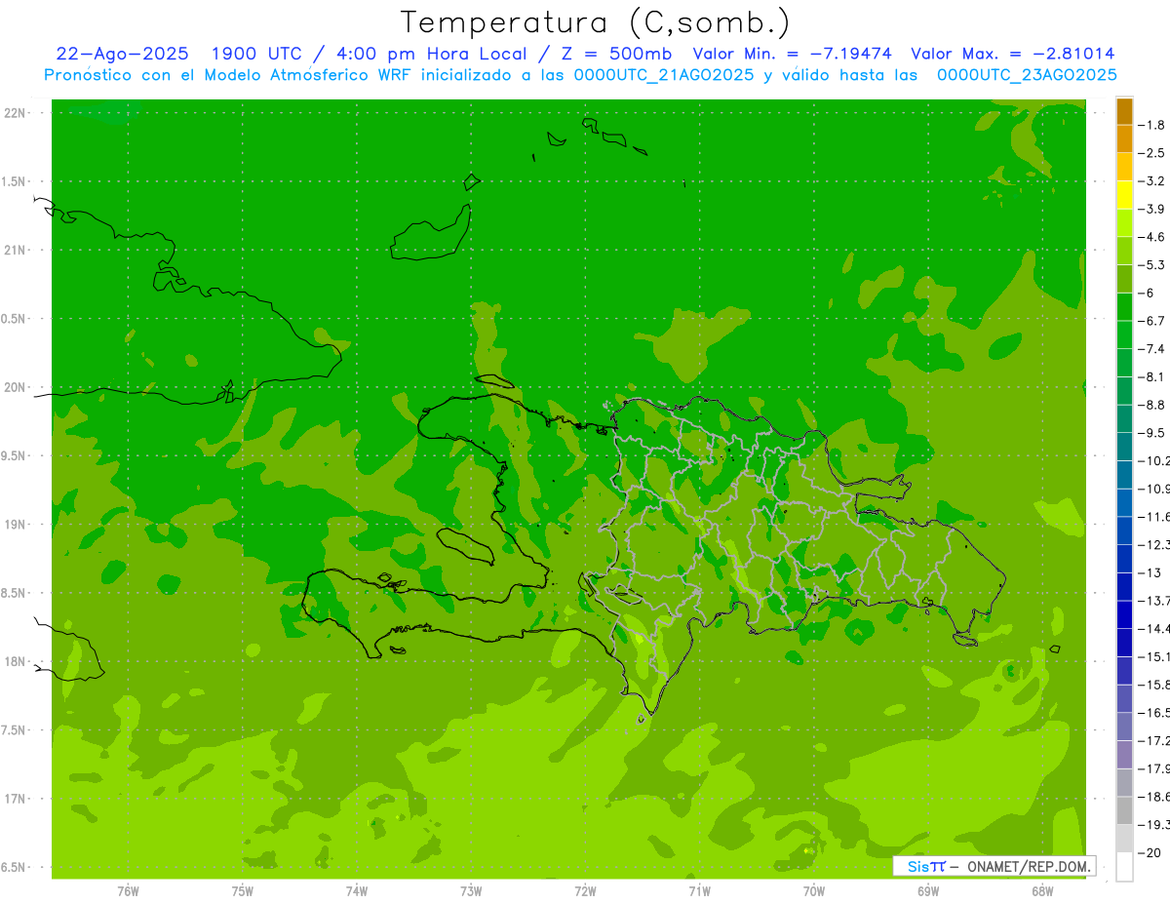Viewport: 1170px width, 904px height.
Task: Pick the lime swatch between -3.9 and -4.6
Action: coord(1124,223)
